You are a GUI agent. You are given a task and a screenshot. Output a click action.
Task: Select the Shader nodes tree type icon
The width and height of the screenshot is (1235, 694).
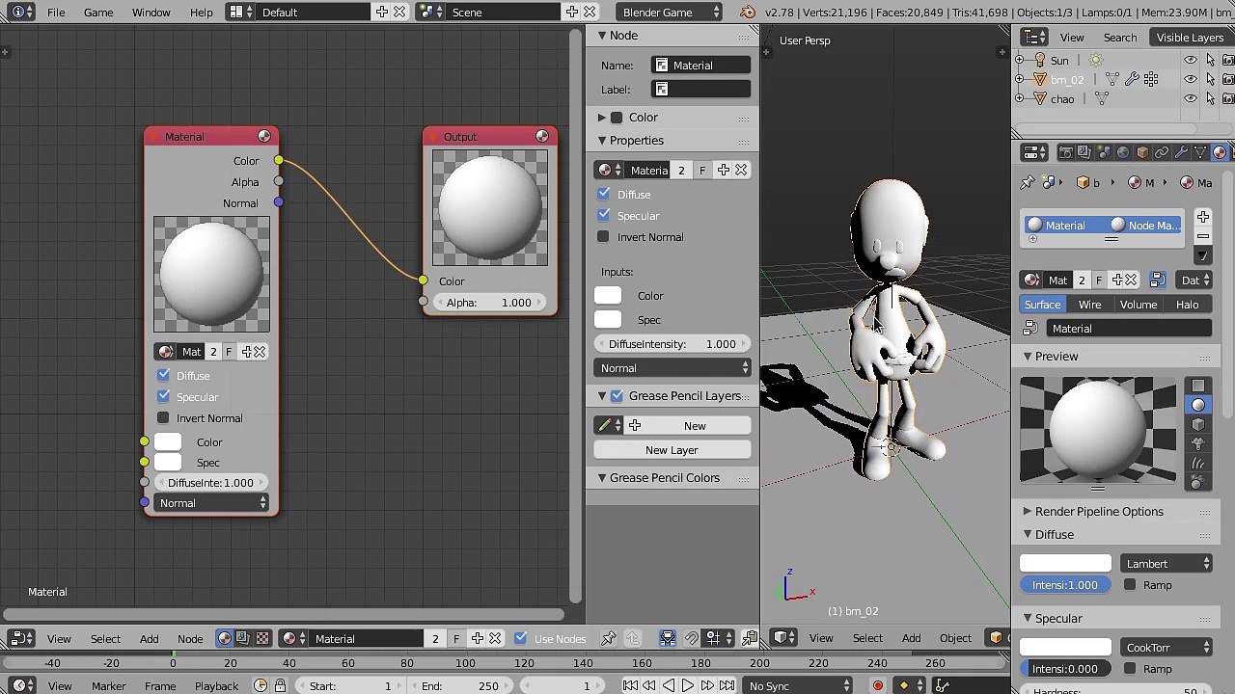pos(225,638)
